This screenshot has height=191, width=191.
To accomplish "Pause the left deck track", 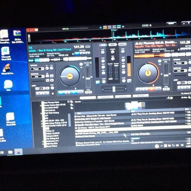I will click(67, 93).
